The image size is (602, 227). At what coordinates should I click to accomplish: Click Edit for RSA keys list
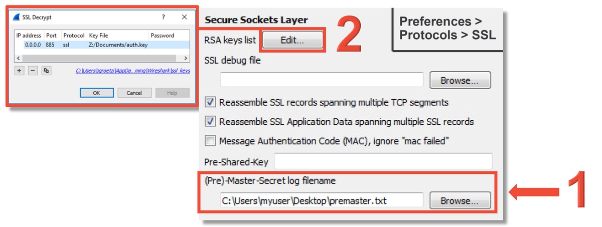[x=292, y=41]
